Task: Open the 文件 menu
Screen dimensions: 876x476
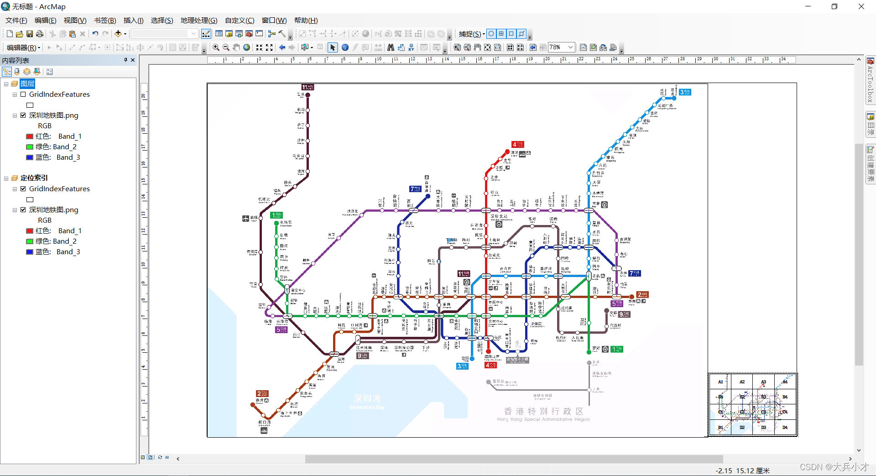Action: coord(16,21)
